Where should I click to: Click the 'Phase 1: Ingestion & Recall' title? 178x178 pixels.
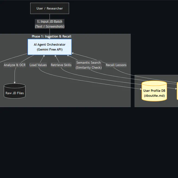coord(51,36)
